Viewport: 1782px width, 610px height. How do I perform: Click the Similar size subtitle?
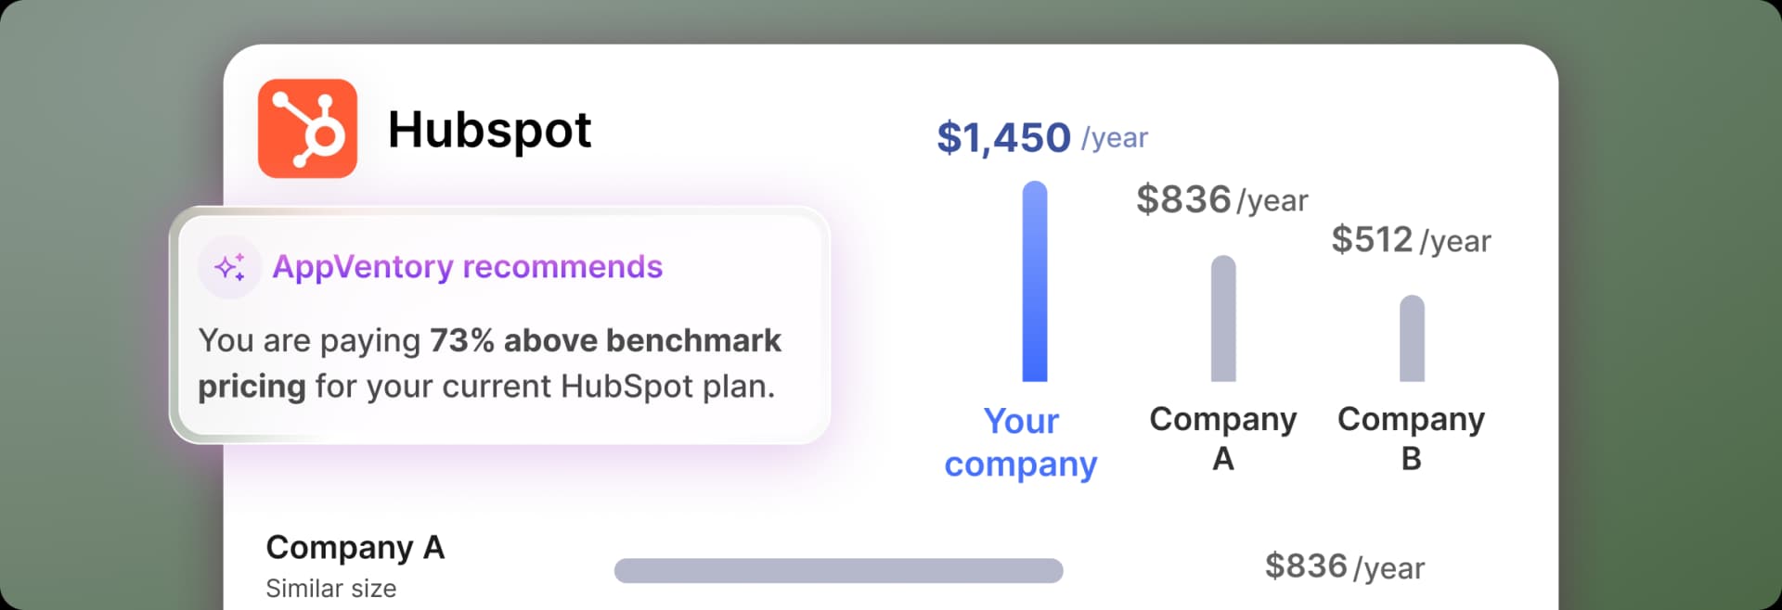331,588
